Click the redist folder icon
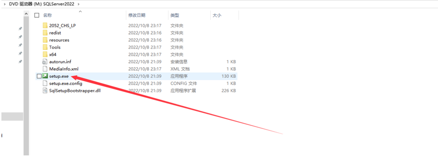438x160 pixels. click(x=45, y=33)
